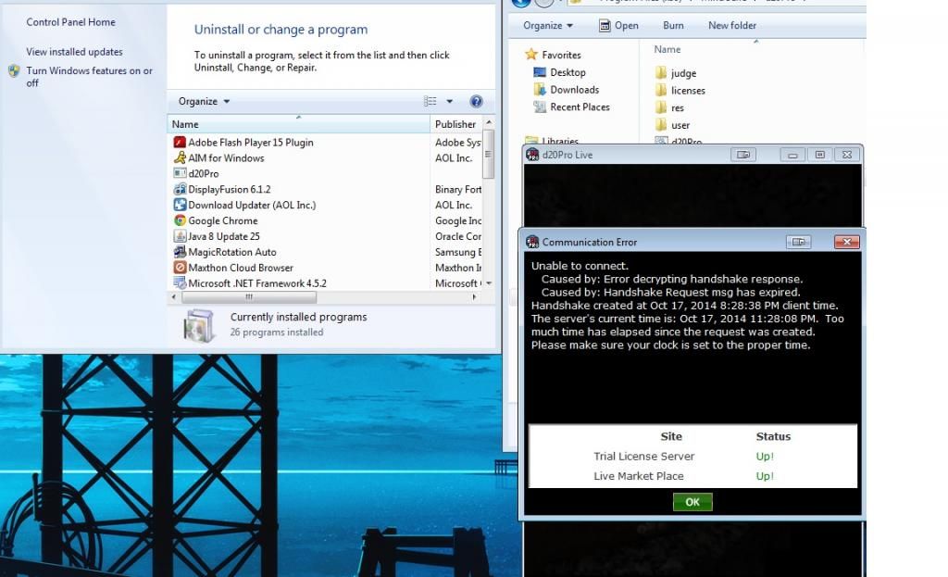Screen dimensions: 948x577
Task: Change view layout icon in Control Panel
Action: point(430,102)
